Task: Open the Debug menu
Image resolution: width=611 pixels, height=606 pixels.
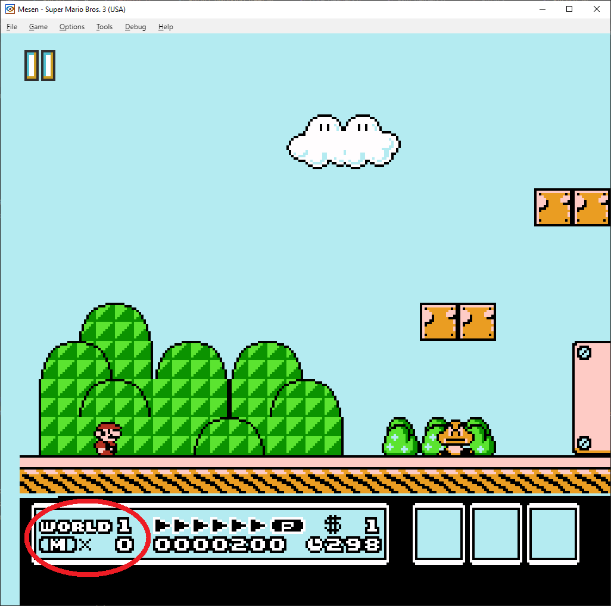Action: [135, 27]
